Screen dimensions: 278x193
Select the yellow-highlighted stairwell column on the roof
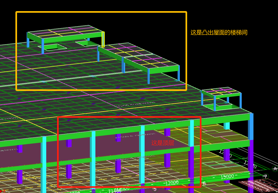(x=103, y=39)
